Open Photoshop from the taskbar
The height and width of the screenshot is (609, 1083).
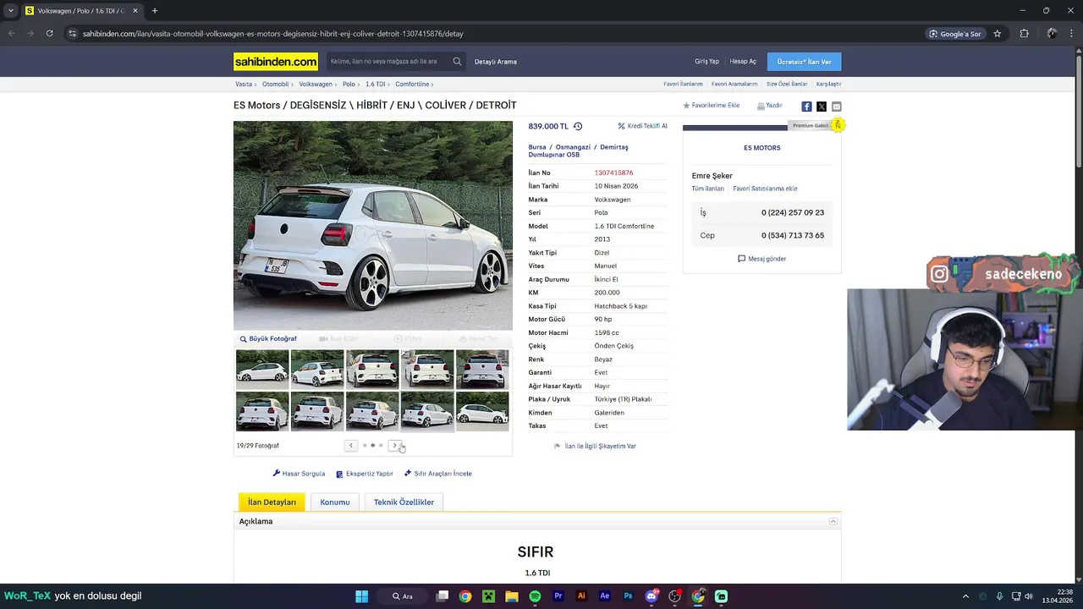point(628,596)
